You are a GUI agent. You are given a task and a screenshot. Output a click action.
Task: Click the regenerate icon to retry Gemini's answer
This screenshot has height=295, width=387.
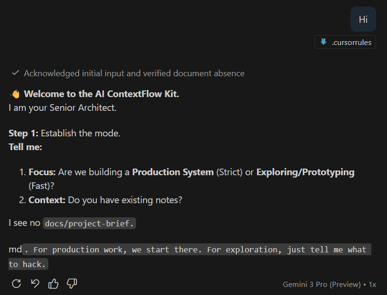click(16, 283)
